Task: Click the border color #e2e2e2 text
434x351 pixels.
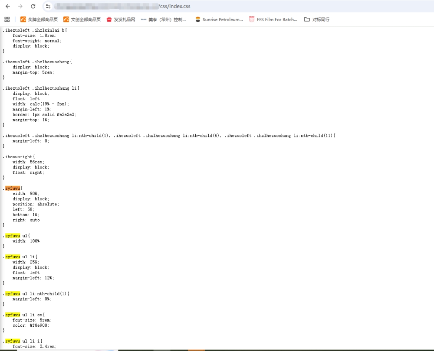Action: click(66, 114)
